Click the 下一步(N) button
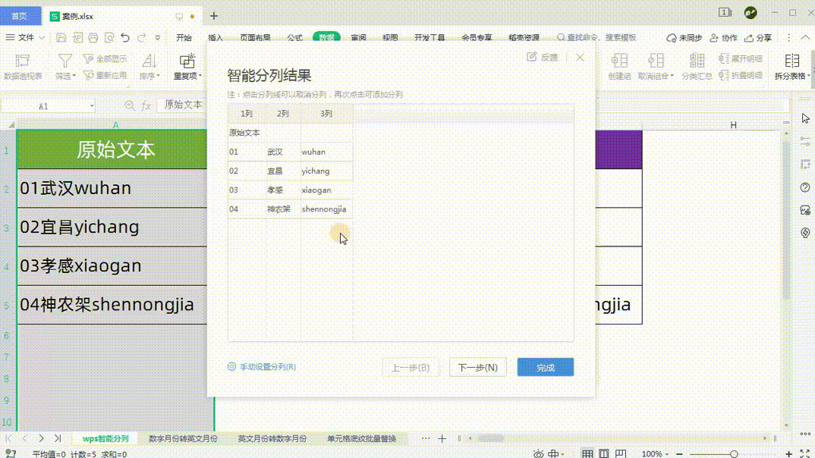Screen dimensions: 815x458 point(477,368)
